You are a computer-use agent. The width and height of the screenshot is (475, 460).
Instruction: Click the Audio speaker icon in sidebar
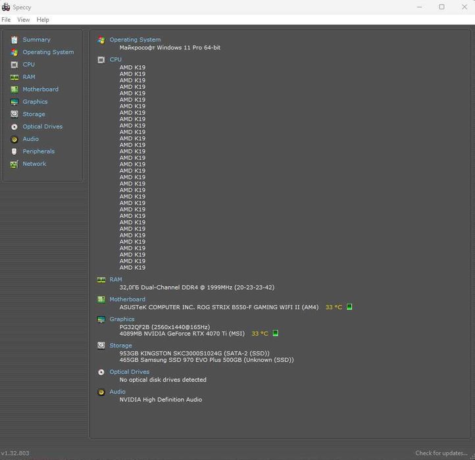(14, 140)
